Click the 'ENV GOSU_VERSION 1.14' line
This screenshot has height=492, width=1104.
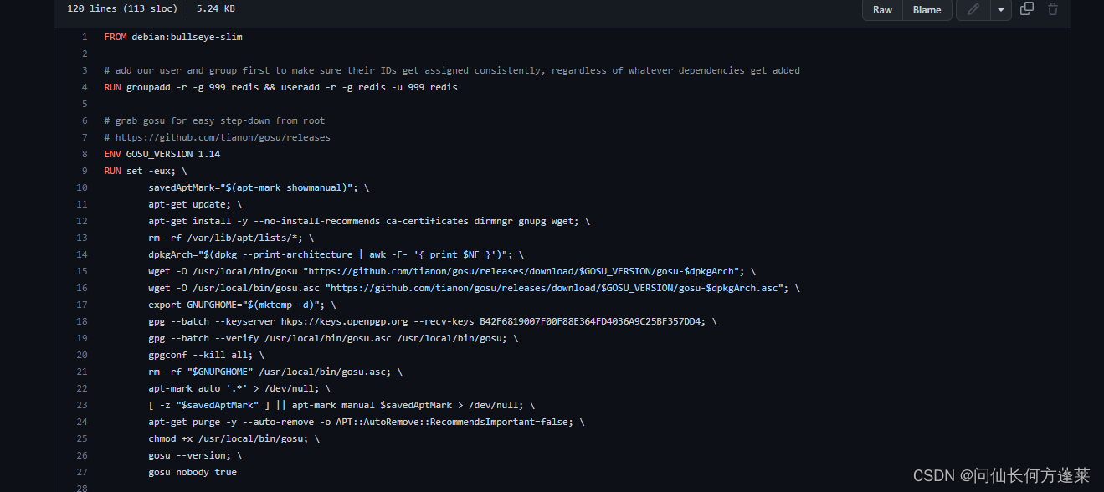162,154
